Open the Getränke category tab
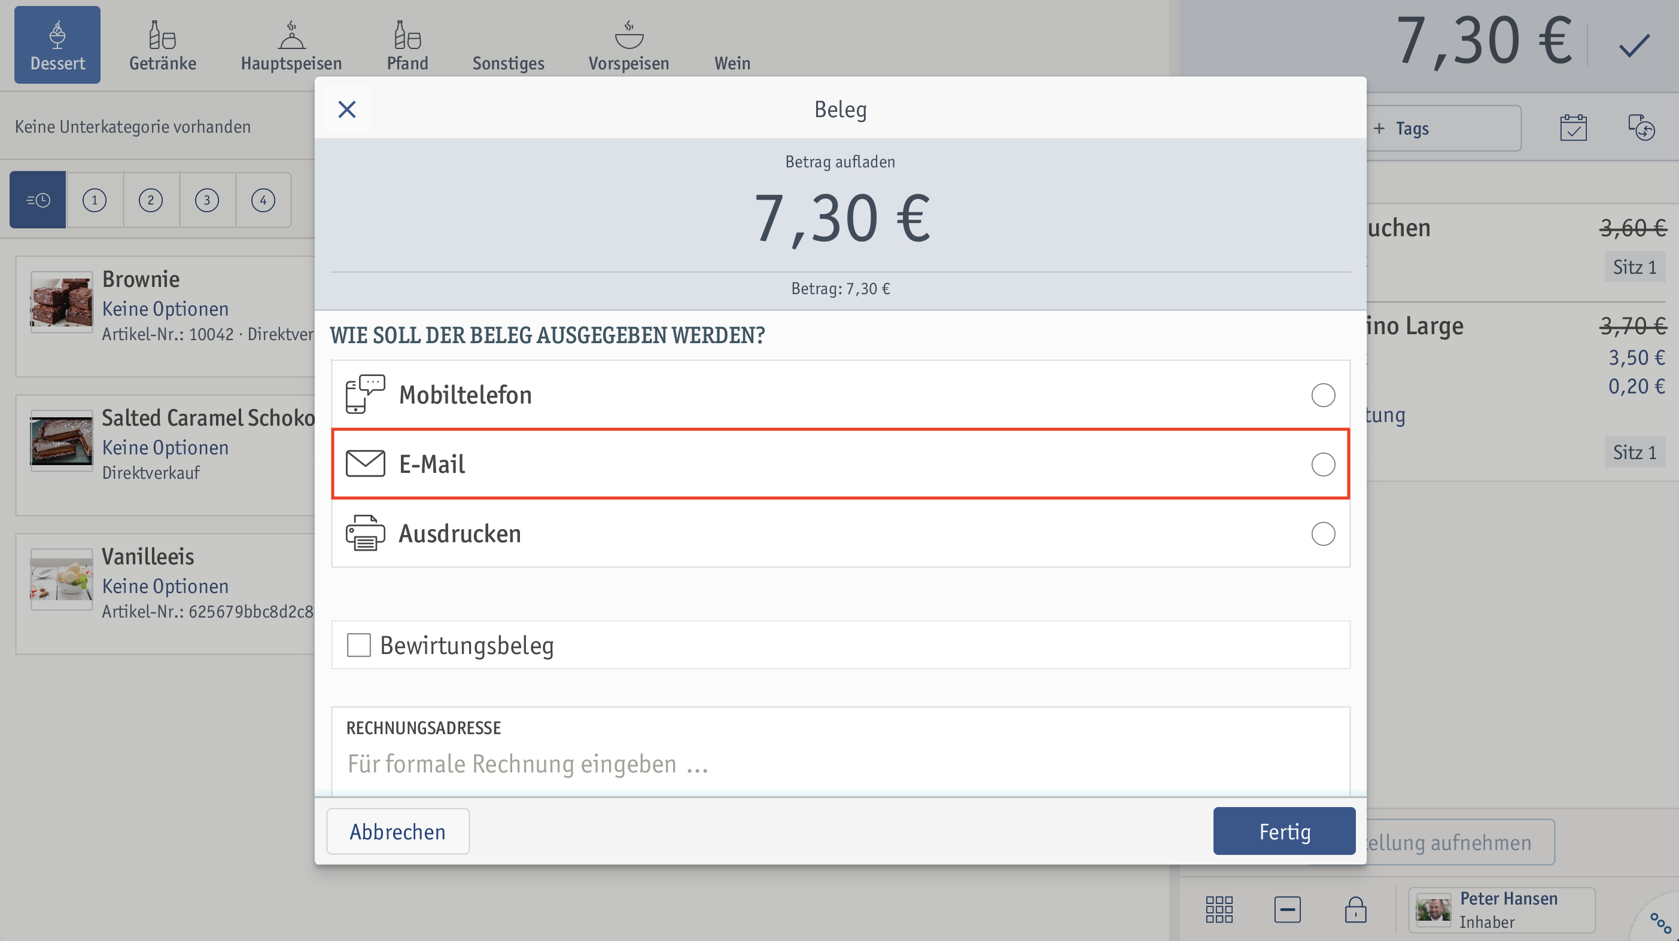Screen dimensions: 1679x941 (162, 45)
